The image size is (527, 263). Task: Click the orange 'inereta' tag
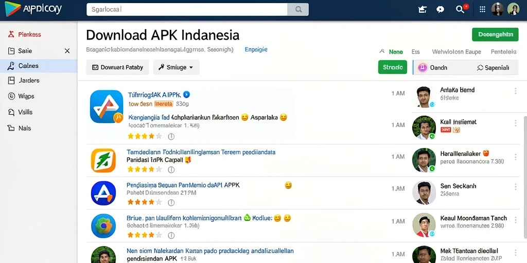163,104
